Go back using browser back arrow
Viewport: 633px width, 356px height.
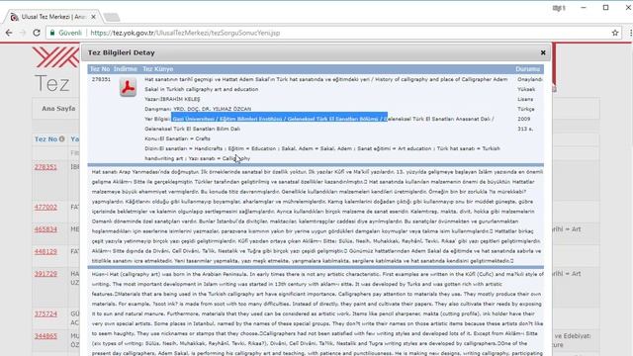click(x=9, y=33)
